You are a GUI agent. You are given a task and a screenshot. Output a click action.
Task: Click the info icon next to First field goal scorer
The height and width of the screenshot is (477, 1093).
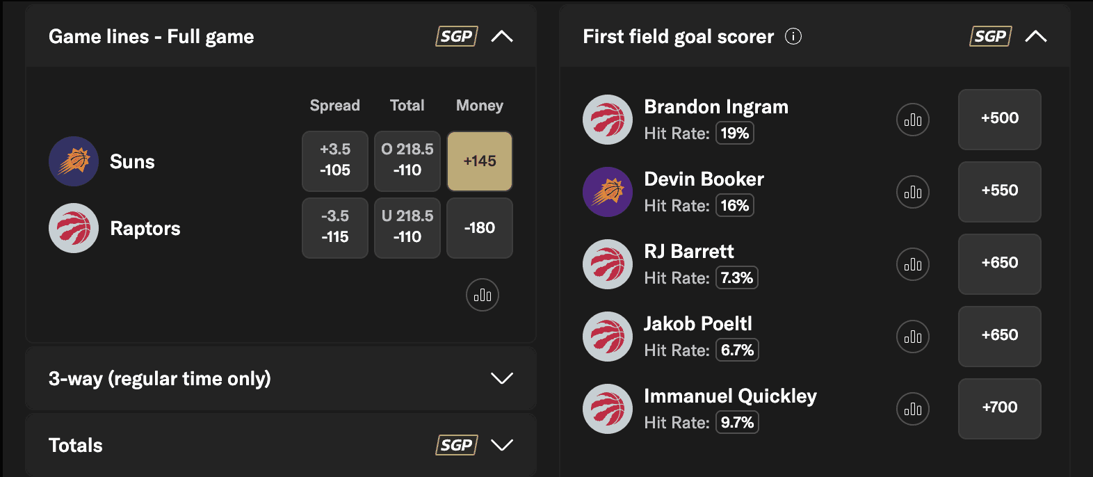coord(793,37)
